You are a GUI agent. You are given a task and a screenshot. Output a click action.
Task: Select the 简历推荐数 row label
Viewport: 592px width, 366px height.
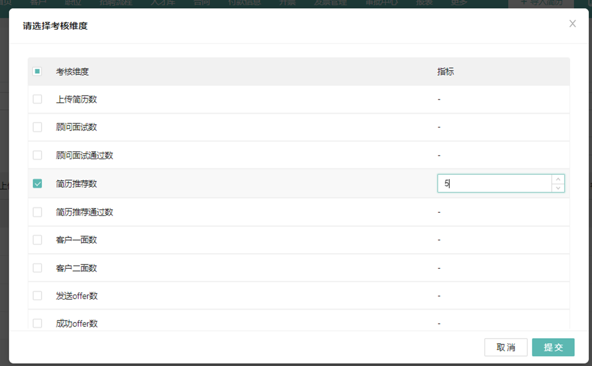coord(77,184)
